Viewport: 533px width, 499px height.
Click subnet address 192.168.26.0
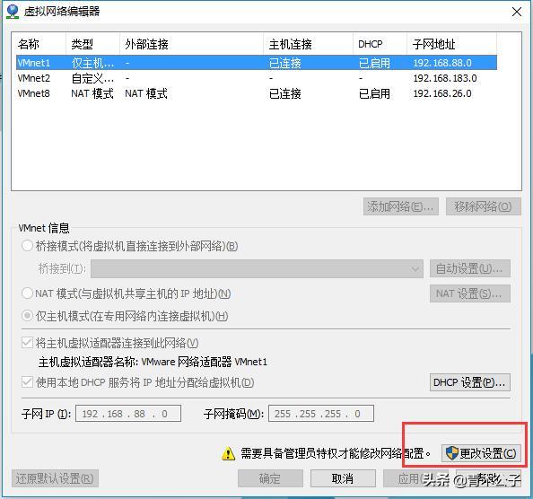point(442,93)
